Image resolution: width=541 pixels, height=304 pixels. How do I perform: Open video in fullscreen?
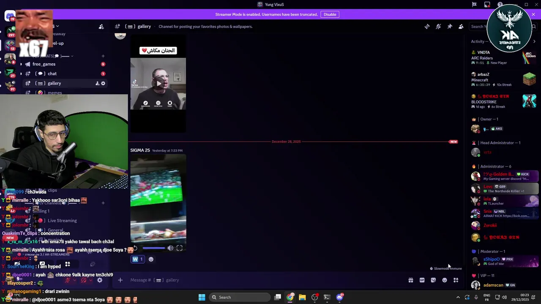[180, 248]
